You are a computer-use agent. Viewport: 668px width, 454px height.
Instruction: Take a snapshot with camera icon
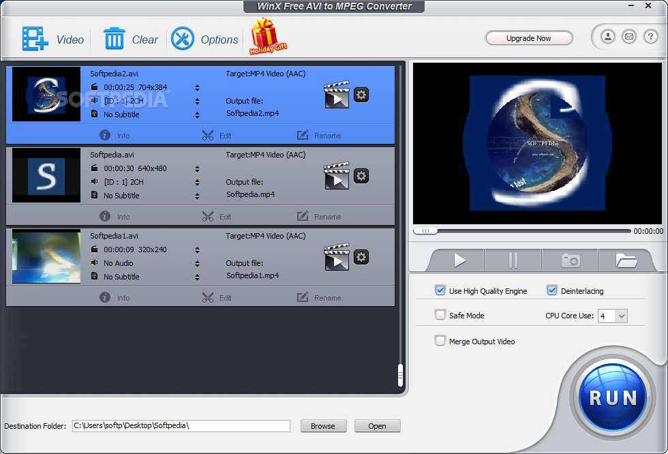[570, 260]
